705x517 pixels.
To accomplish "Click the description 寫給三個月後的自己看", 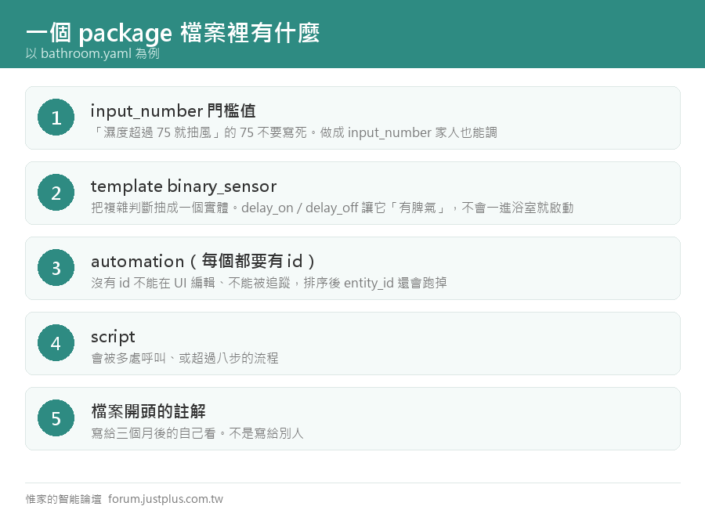I will (x=197, y=433).
